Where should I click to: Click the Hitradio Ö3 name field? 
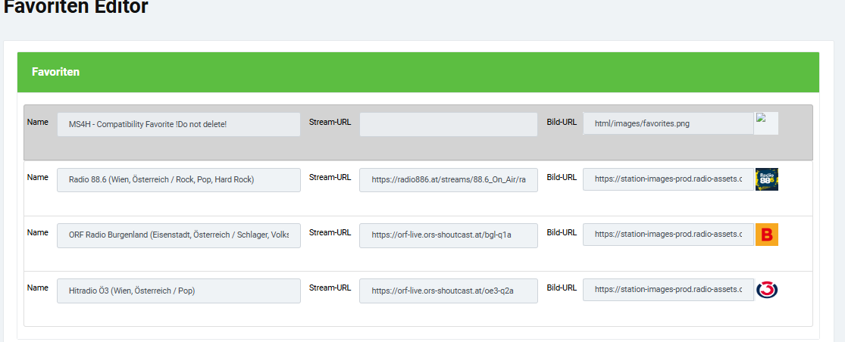179,291
